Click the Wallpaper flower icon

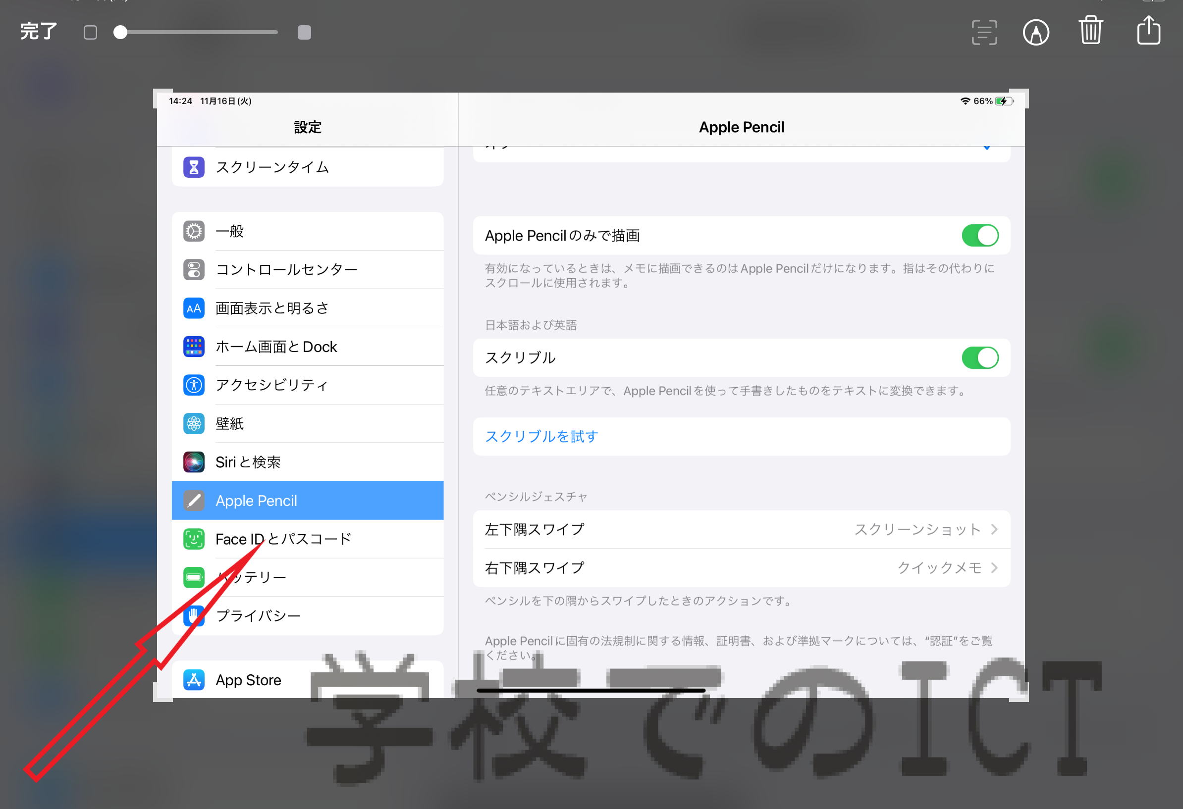tap(194, 423)
